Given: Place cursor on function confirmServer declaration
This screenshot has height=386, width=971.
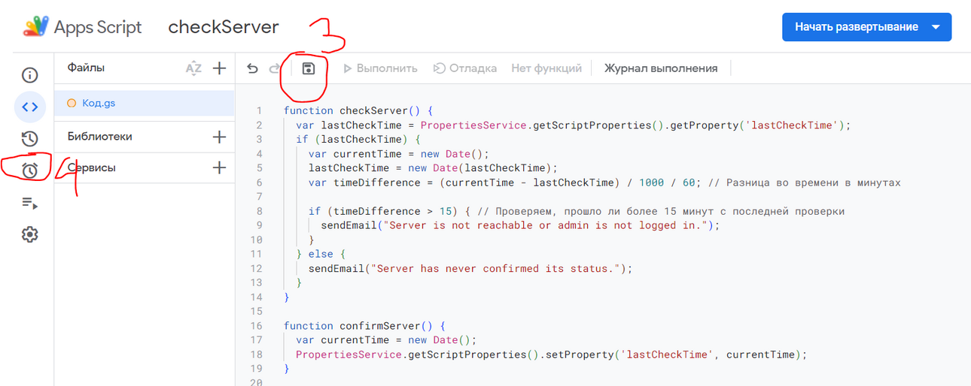Looking at the screenshot, I should click(365, 326).
